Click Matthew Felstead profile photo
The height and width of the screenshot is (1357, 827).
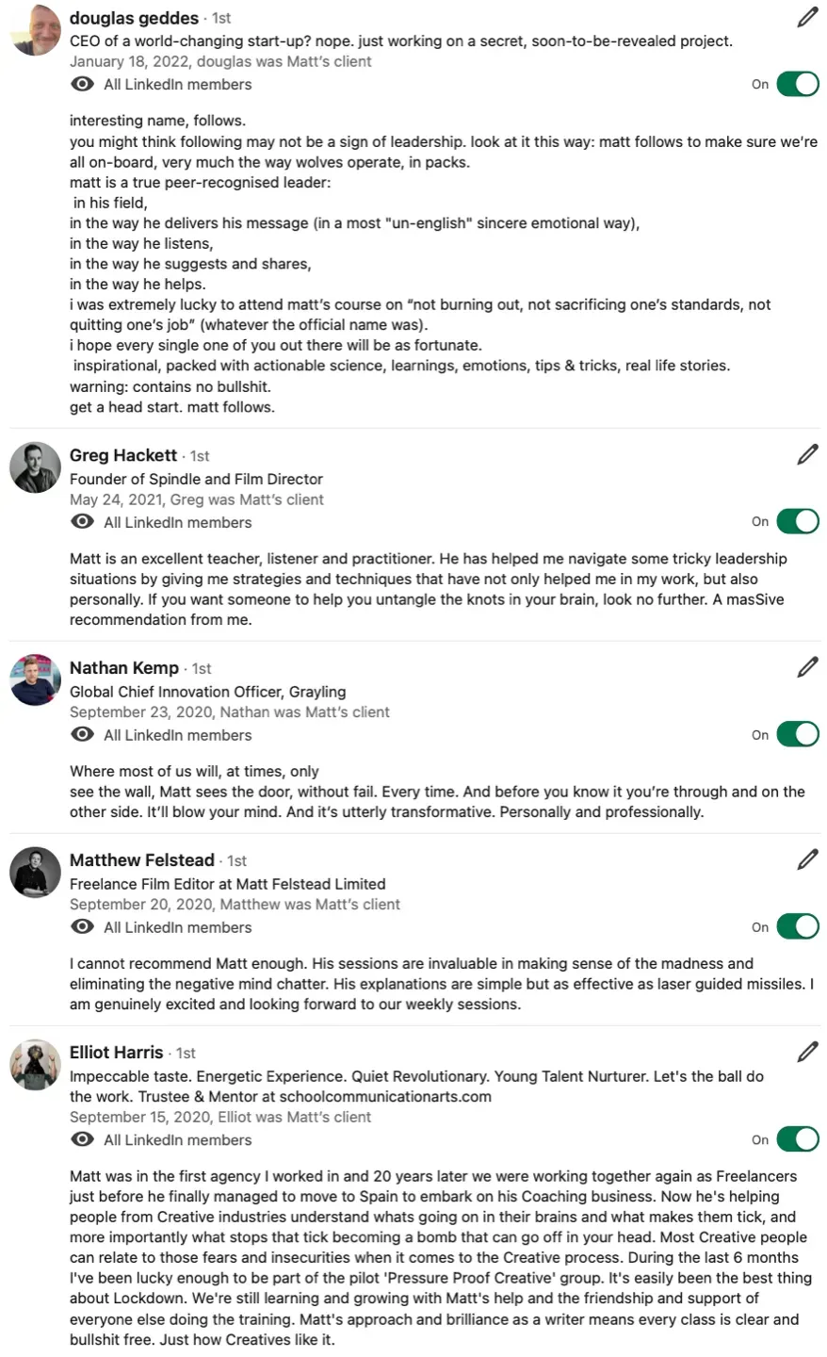pyautogui.click(x=35, y=872)
